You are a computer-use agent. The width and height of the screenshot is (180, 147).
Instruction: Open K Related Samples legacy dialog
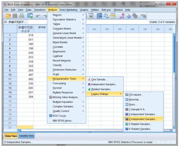[x=143, y=129]
